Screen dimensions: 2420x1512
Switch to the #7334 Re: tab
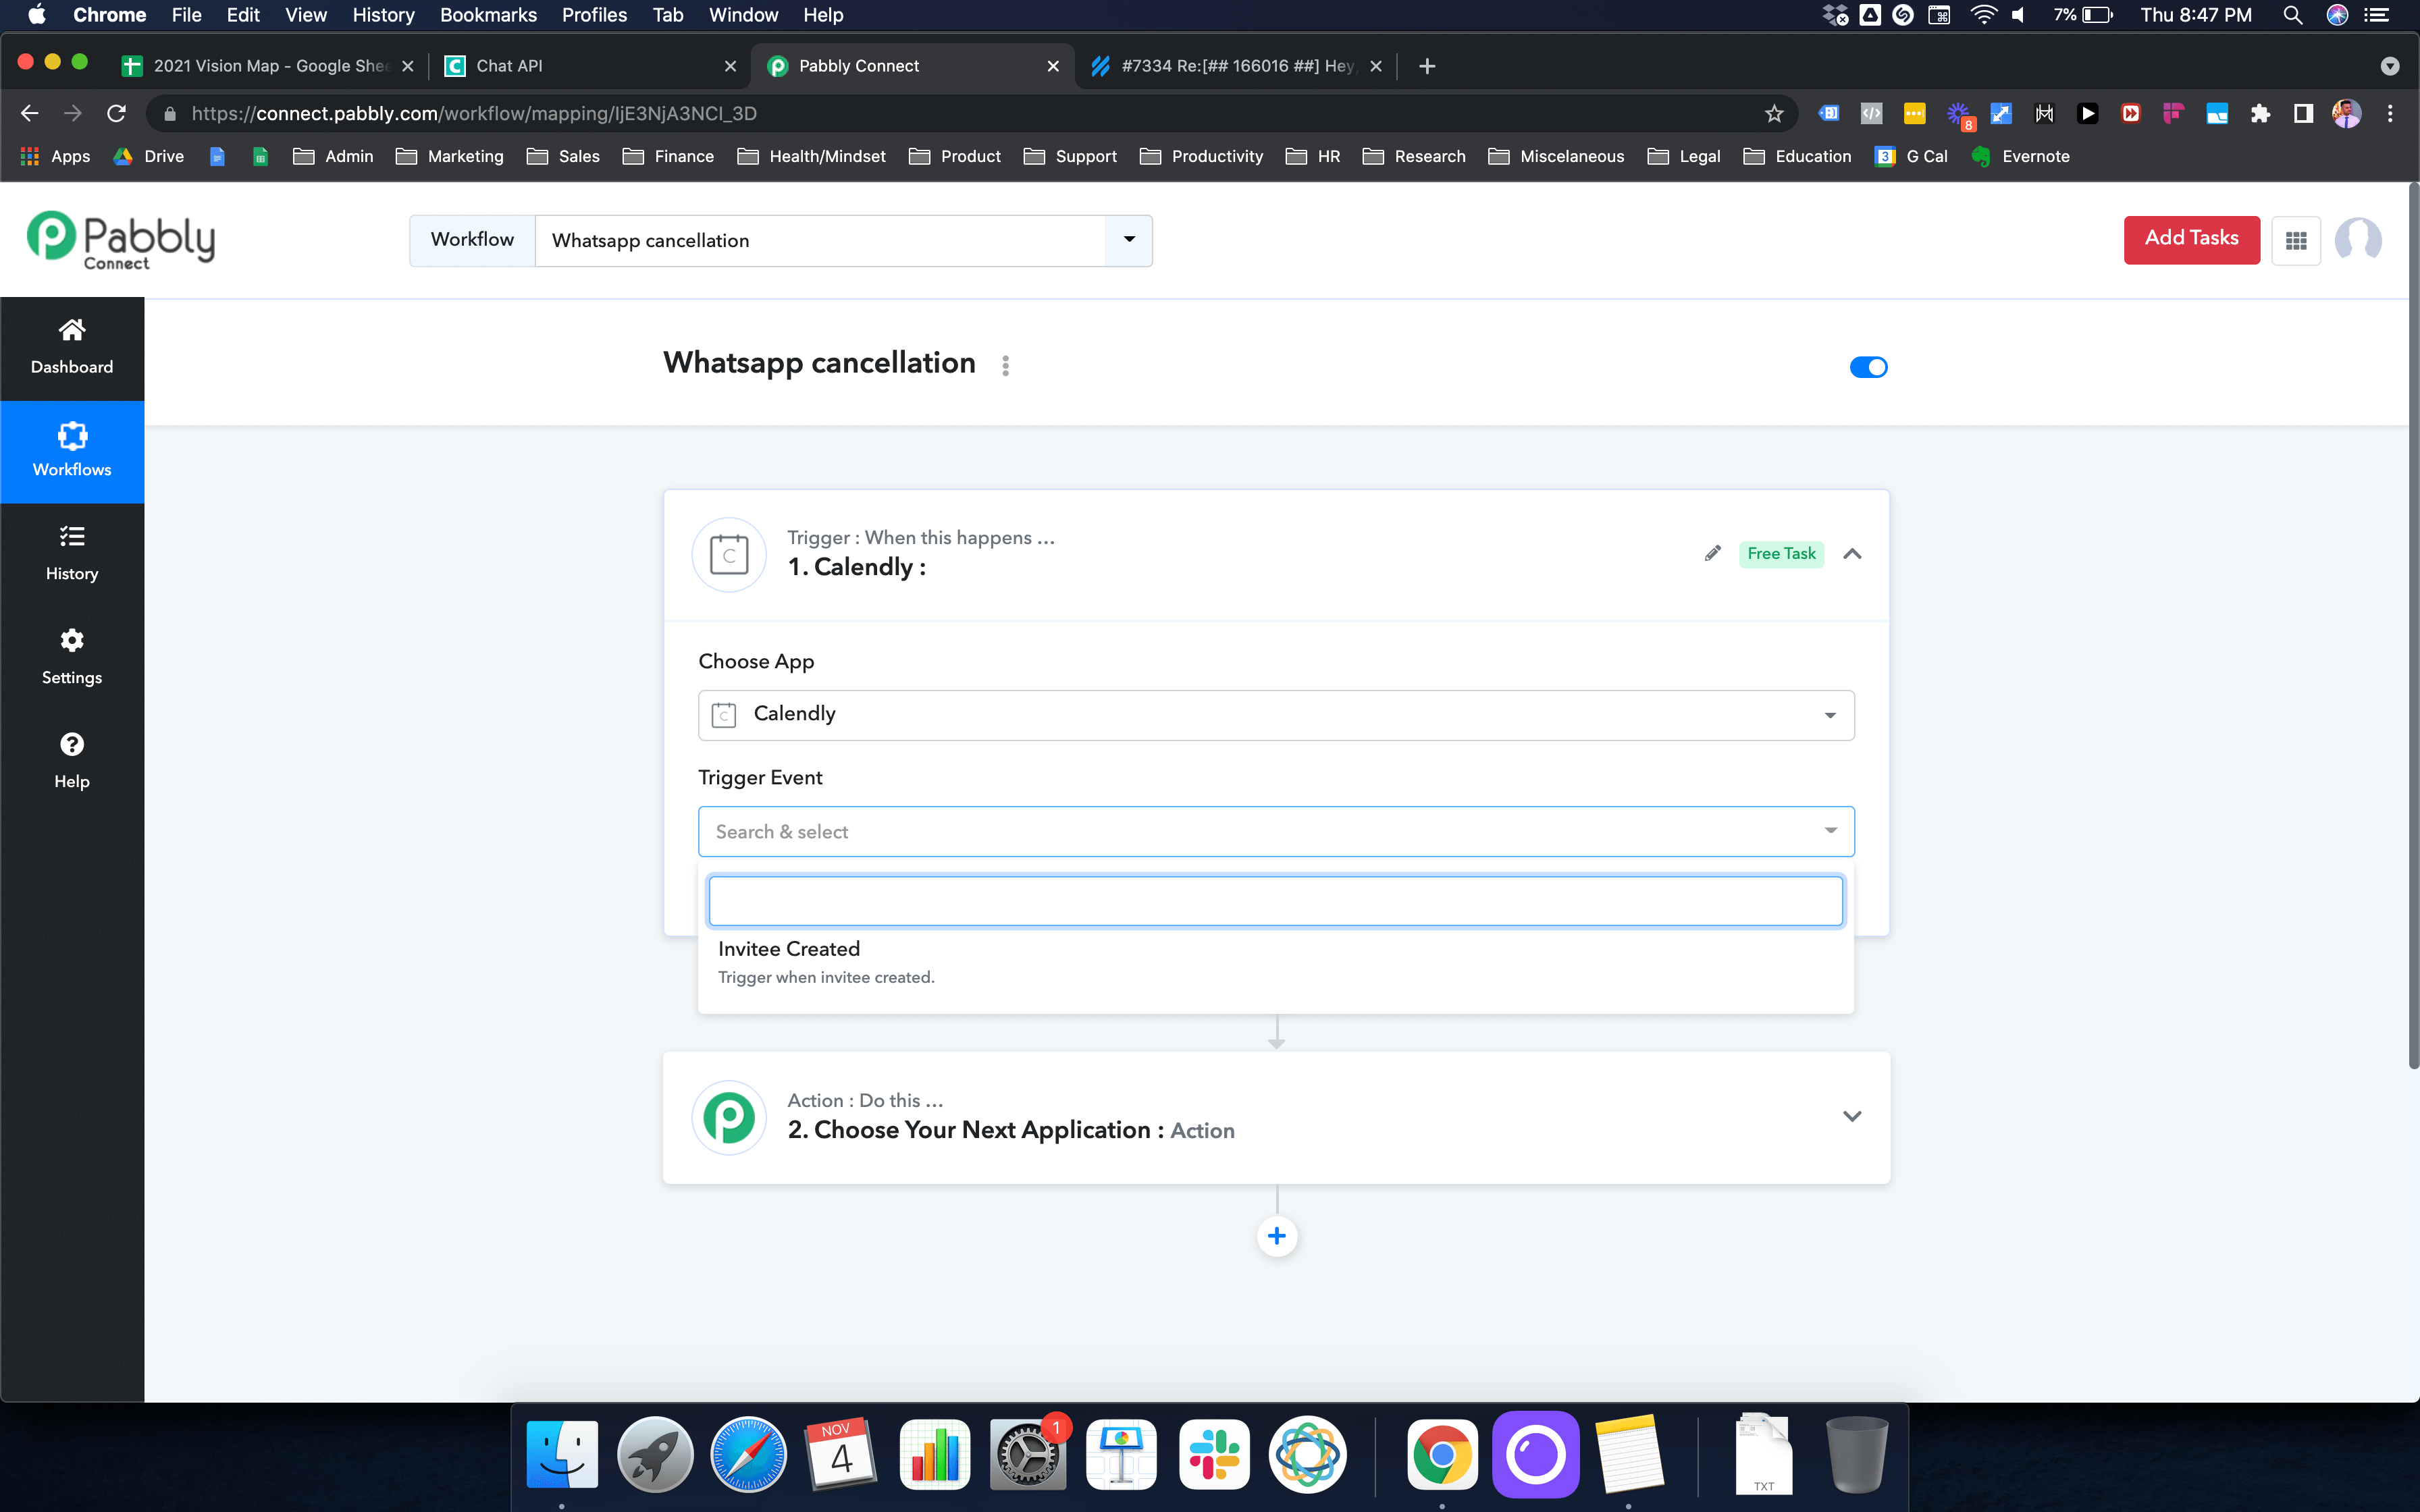(1237, 66)
